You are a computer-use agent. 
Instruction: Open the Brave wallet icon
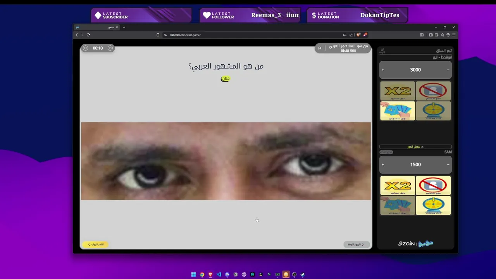click(x=436, y=35)
